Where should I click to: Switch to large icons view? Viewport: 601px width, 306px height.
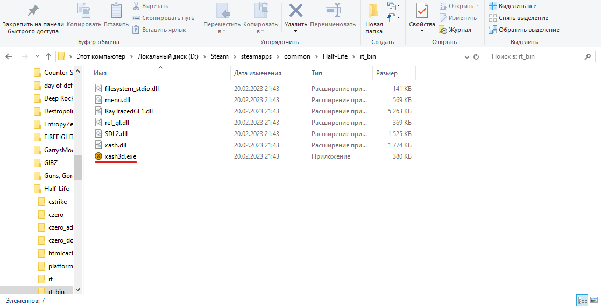[593, 301]
